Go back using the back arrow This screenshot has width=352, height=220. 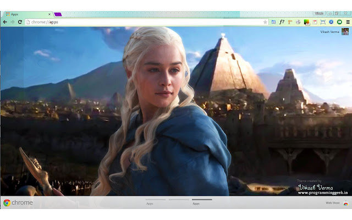tap(5, 22)
